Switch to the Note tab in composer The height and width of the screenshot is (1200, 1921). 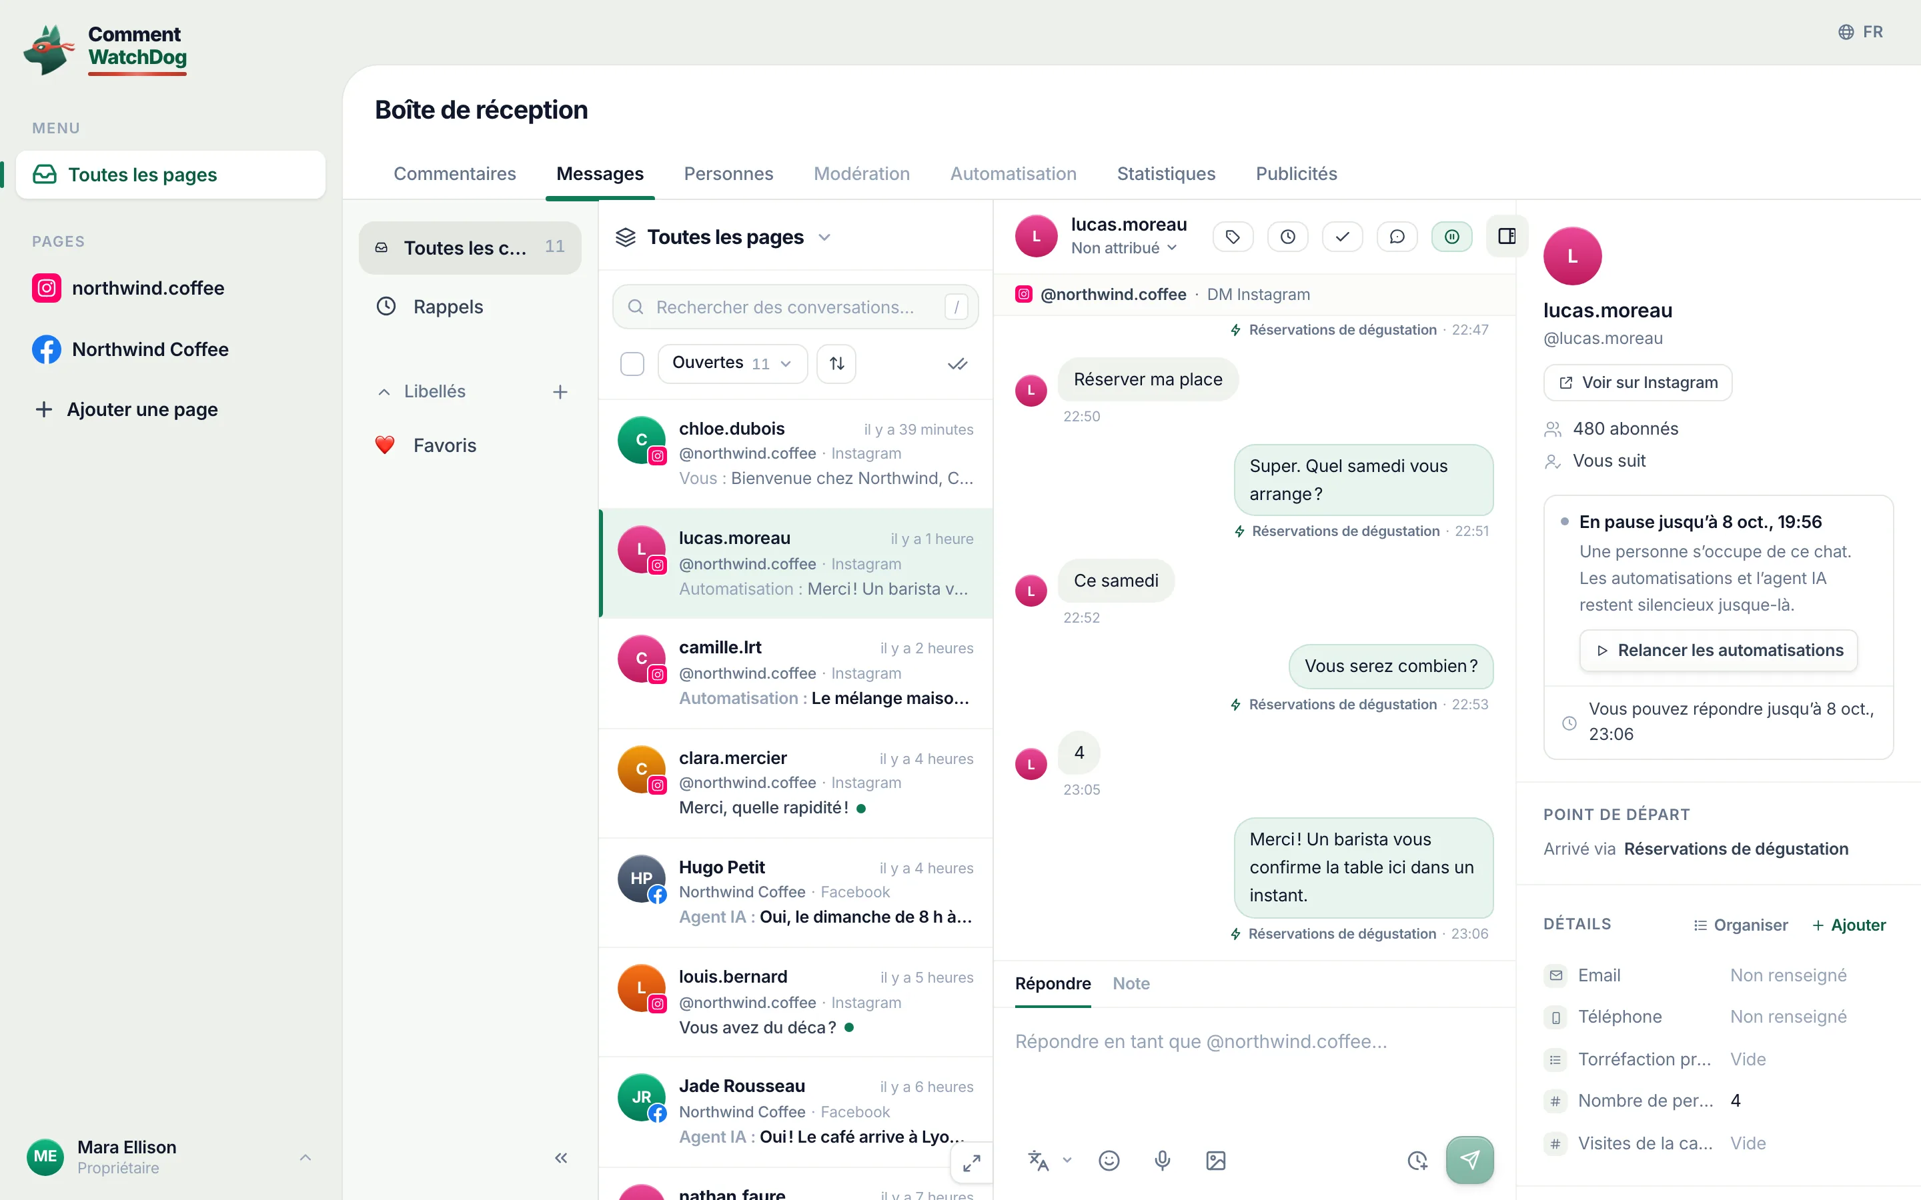(1131, 983)
